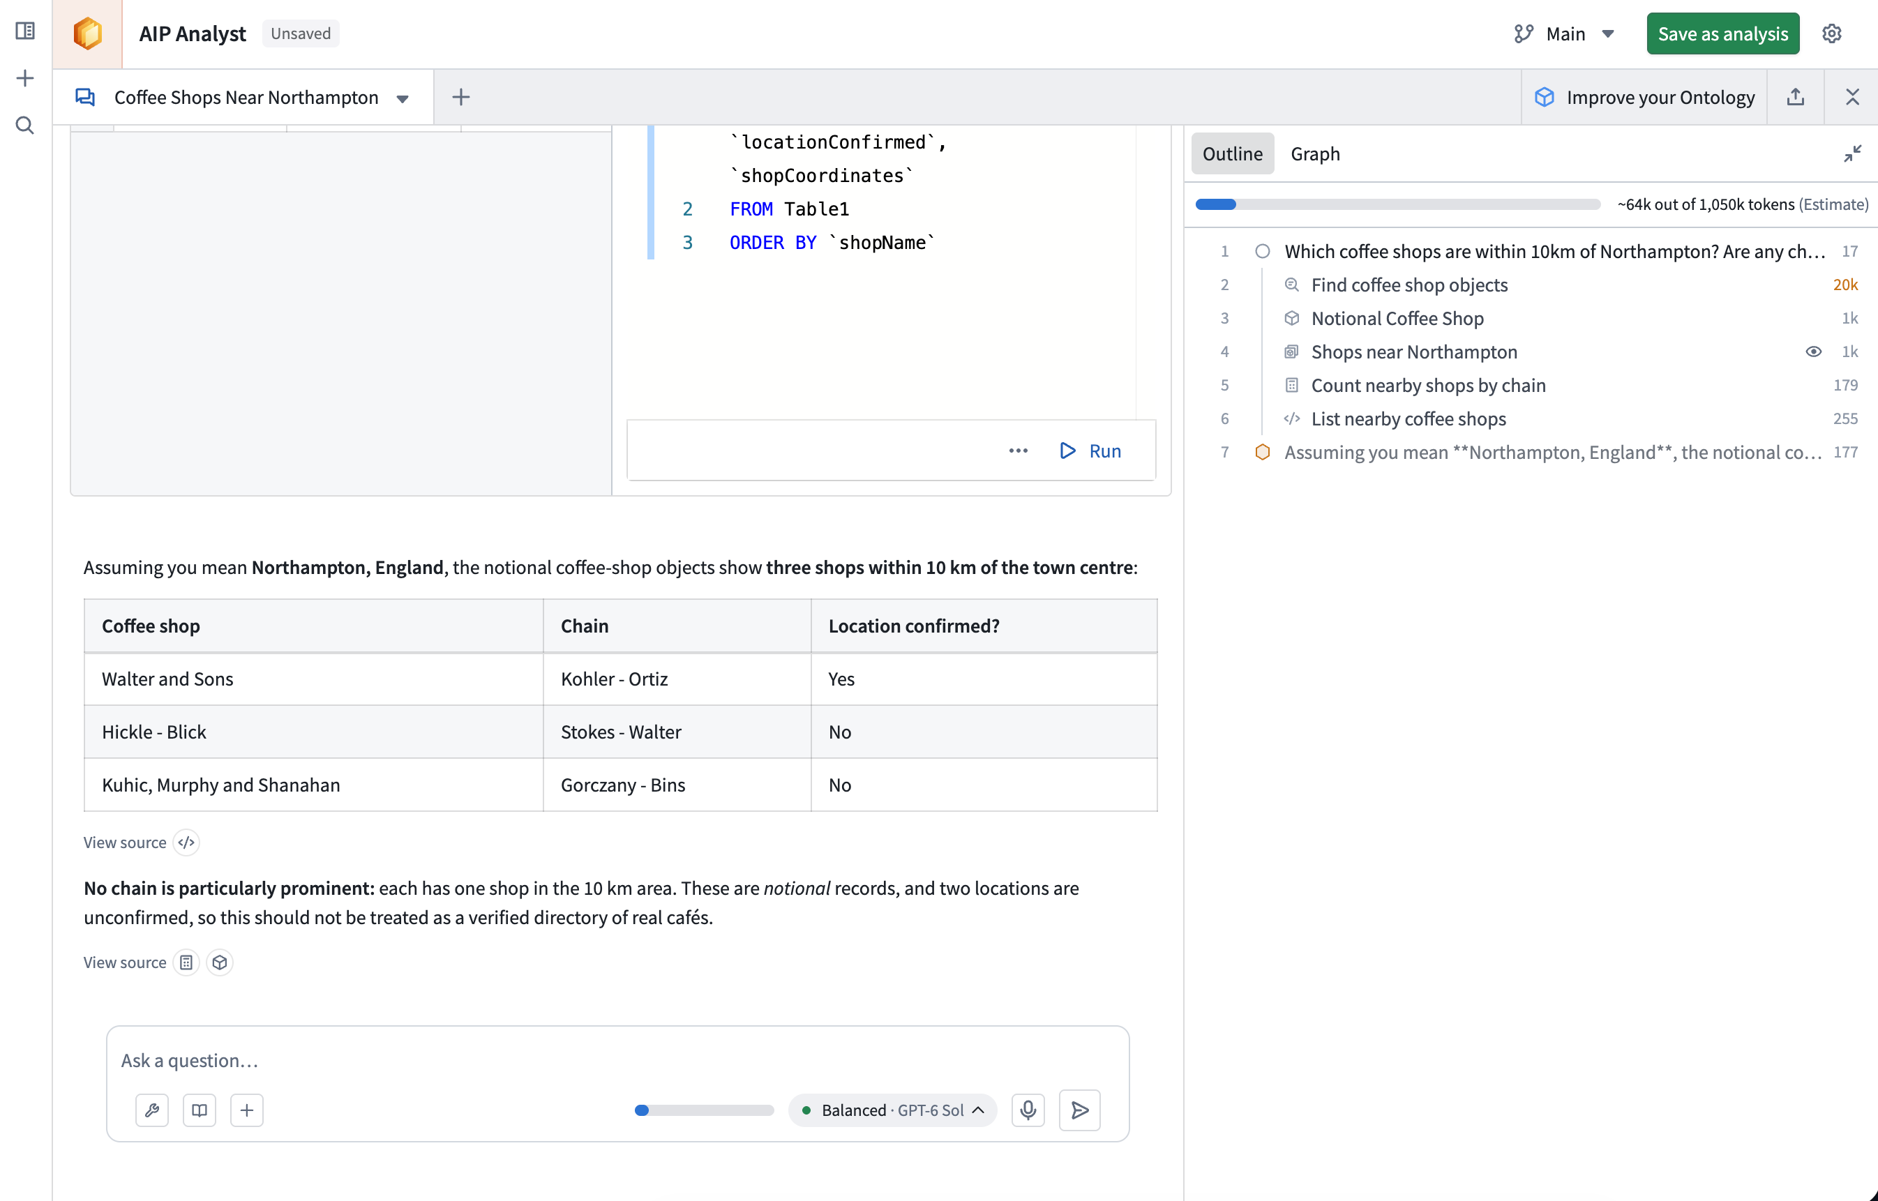Click the plus icon in left sidebar
This screenshot has width=1878, height=1201.
[x=25, y=78]
